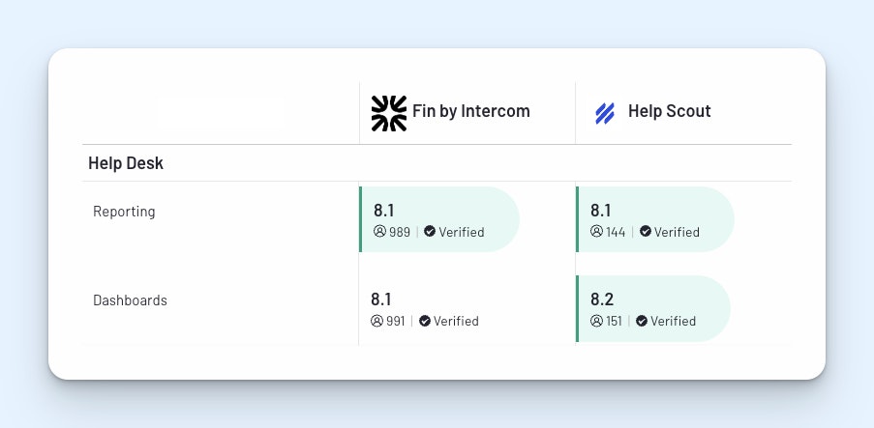Click verified checkmark icon in 144 row
The width and height of the screenshot is (874, 428).
646,231
